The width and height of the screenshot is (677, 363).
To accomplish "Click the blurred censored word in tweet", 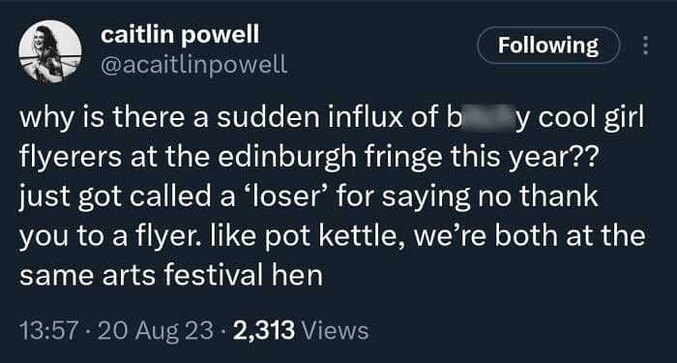I will tap(486, 118).
